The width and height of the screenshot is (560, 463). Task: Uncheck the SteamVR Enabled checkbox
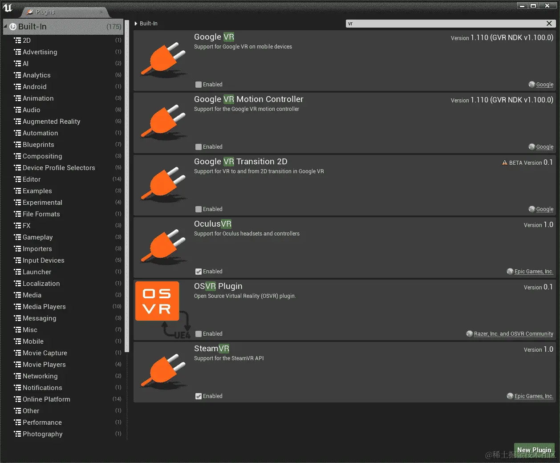(x=199, y=396)
